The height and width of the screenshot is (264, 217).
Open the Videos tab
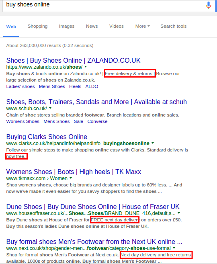tap(116, 26)
